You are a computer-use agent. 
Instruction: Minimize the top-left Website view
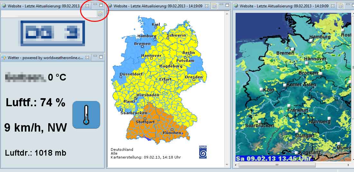coord(95,5)
